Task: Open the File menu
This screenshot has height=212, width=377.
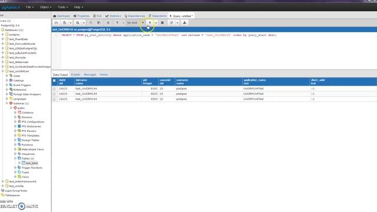Action: (29, 7)
